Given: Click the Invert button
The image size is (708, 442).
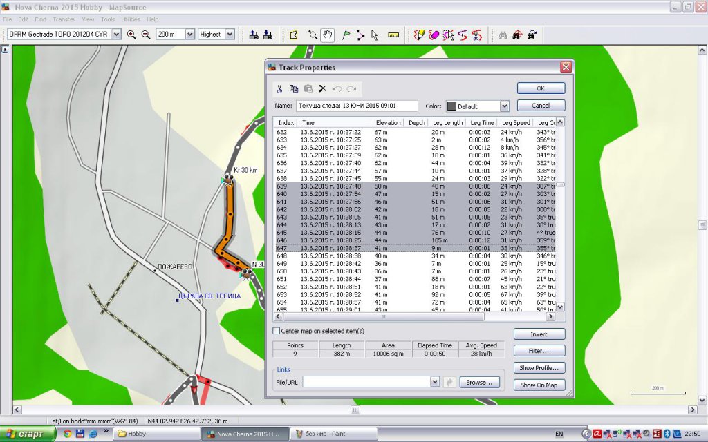Looking at the screenshot, I should [539, 334].
